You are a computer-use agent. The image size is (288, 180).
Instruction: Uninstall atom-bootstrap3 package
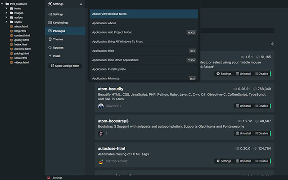(x=243, y=133)
